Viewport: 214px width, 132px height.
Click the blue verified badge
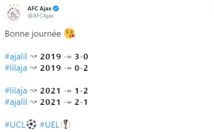click(56, 9)
